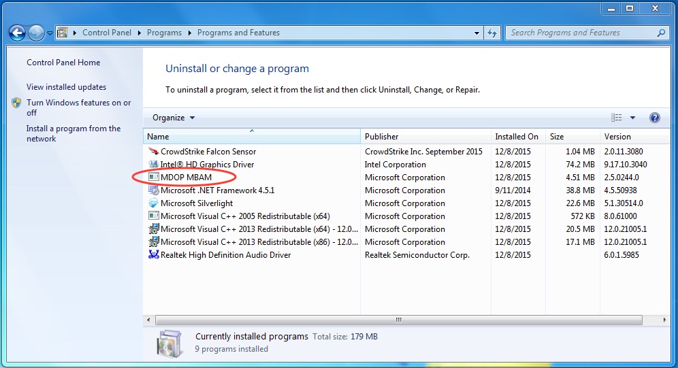The height and width of the screenshot is (368, 678).
Task: Select CrowdStrike Falcon Sensor in the list
Action: (208, 152)
